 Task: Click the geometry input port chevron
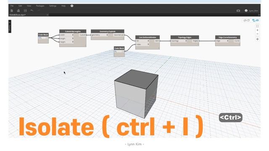coord(107,35)
